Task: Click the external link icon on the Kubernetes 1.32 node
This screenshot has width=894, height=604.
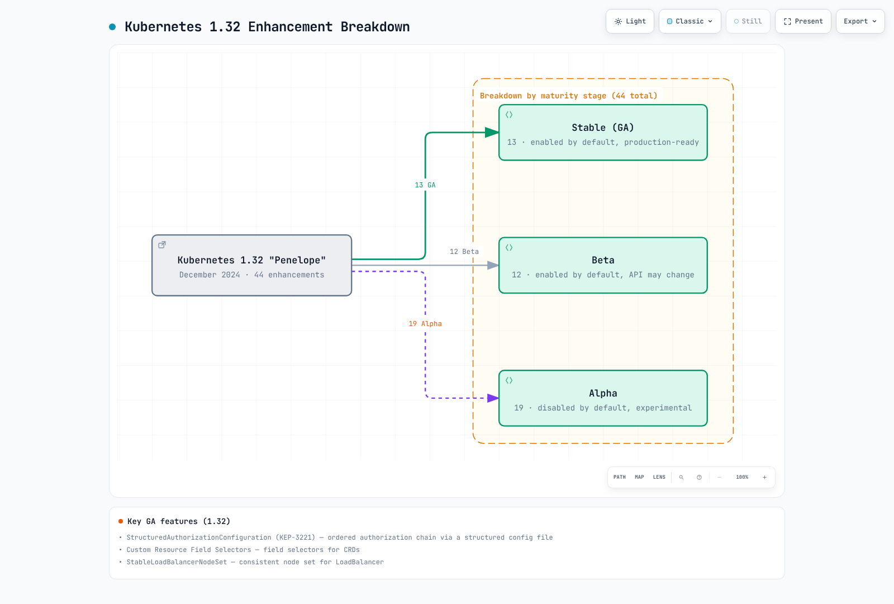Action: [x=162, y=245]
